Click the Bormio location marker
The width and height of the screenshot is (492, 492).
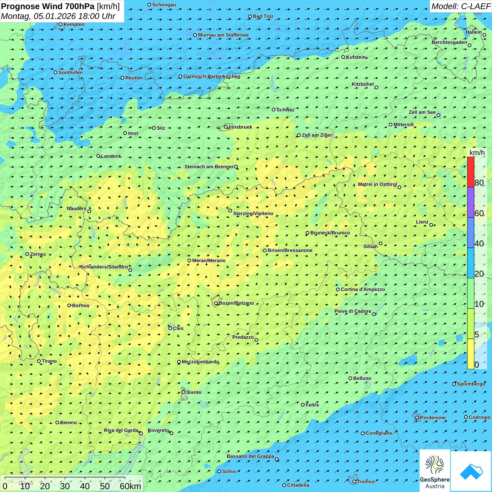[69, 305]
